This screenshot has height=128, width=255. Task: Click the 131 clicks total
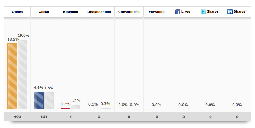tap(44, 117)
